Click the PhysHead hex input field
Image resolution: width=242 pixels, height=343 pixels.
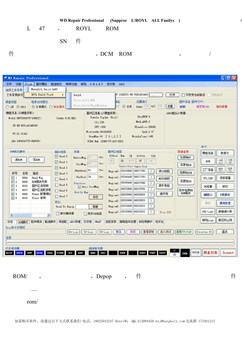click(x=92, y=170)
